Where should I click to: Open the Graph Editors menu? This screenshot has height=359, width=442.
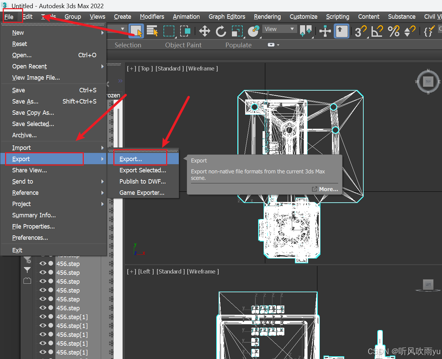pyautogui.click(x=227, y=17)
